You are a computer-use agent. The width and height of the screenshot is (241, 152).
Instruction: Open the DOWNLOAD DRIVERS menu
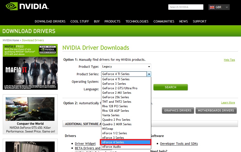(x=50, y=21)
